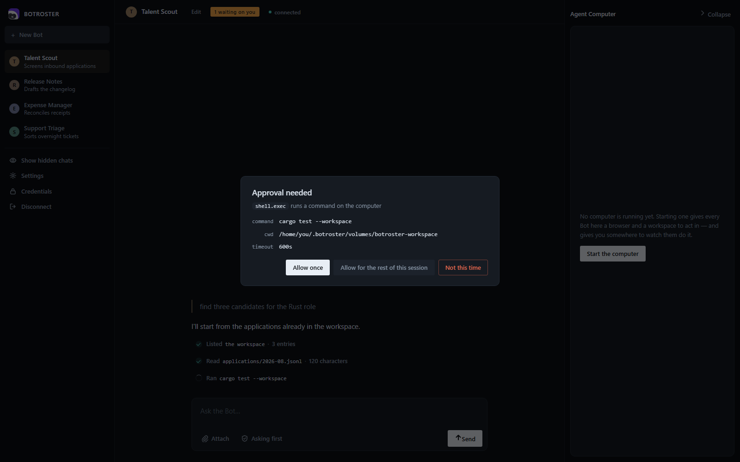Image resolution: width=740 pixels, height=462 pixels.
Task: Focus the Ask the Bot input
Action: (x=339, y=411)
